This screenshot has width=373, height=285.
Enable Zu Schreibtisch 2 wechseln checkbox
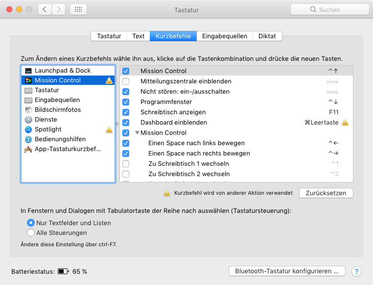point(126,174)
